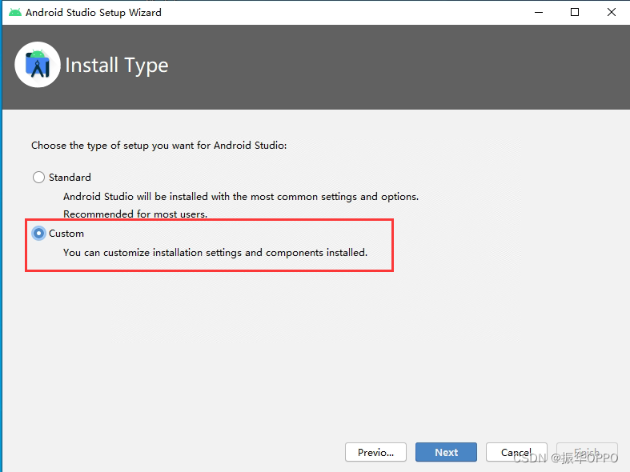
Task: Maximize the Setup Wizard window
Action: pos(575,13)
